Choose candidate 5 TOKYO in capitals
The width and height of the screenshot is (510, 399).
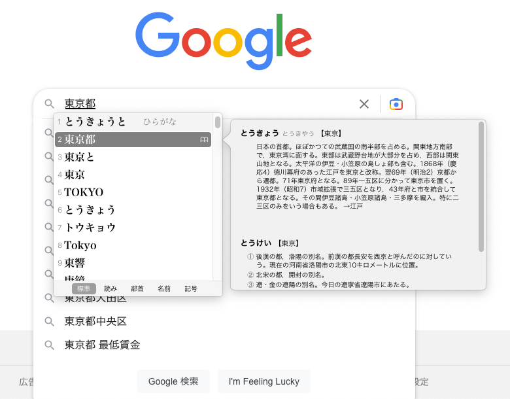click(x=133, y=192)
